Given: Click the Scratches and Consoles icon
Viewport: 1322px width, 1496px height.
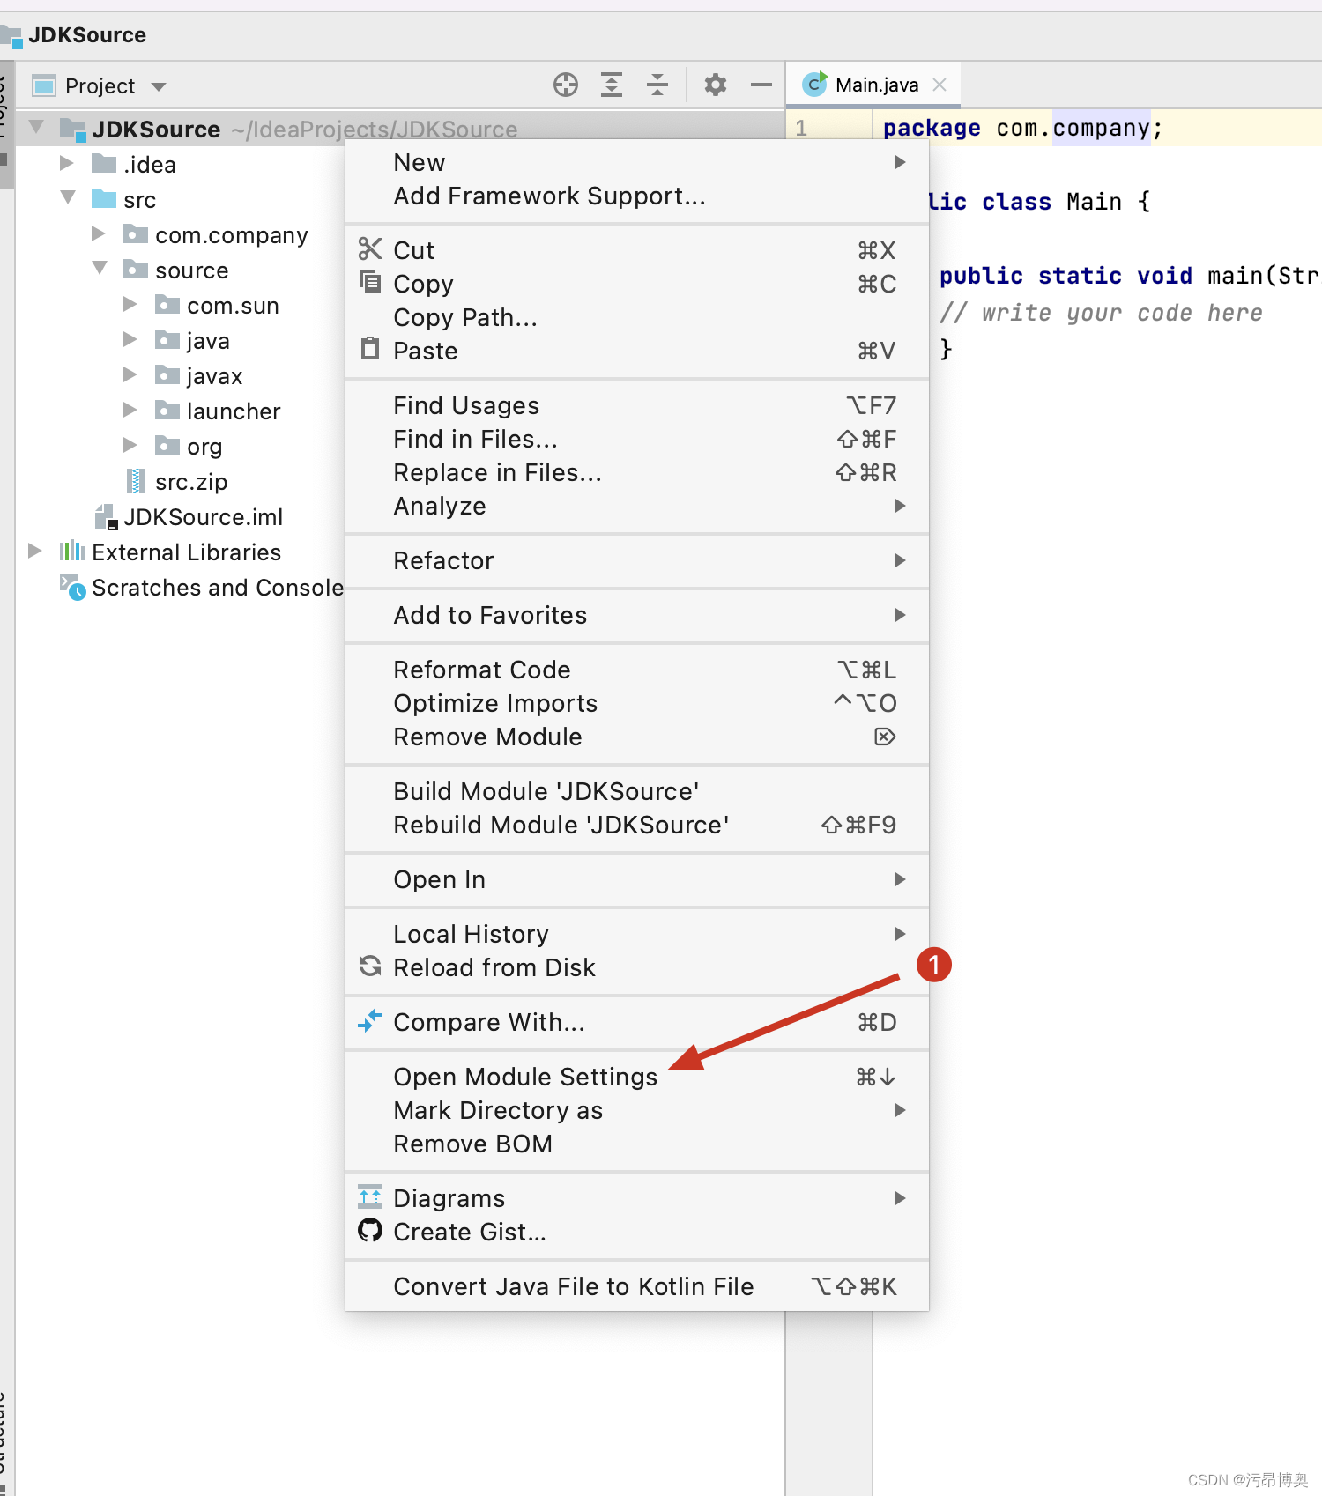Looking at the screenshot, I should coord(72,587).
